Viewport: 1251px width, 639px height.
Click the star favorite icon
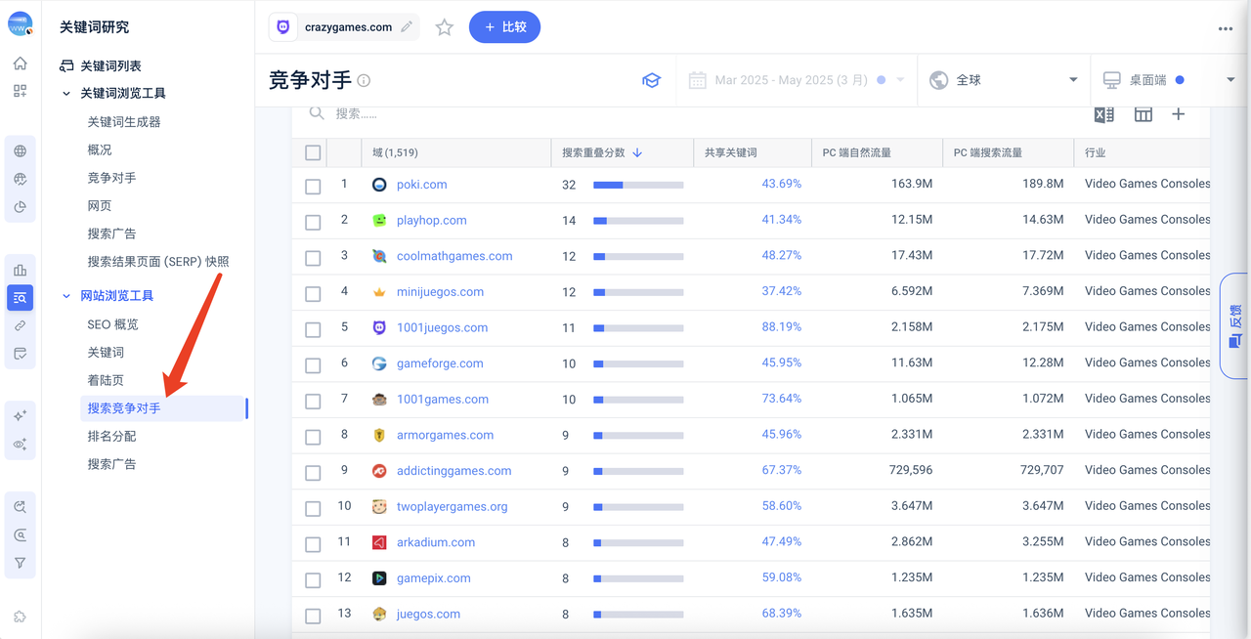445,27
